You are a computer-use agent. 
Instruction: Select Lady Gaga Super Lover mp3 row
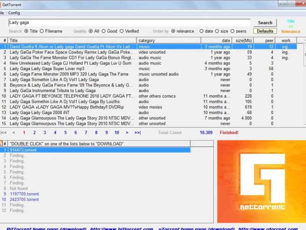tap(148, 69)
